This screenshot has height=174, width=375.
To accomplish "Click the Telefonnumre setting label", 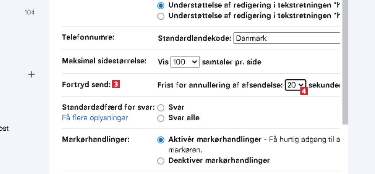I will (88, 37).
